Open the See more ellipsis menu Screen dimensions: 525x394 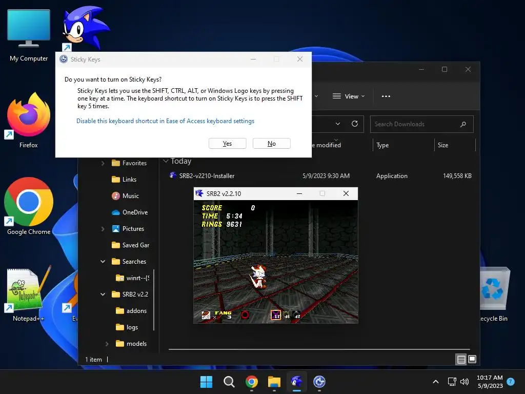point(386,96)
